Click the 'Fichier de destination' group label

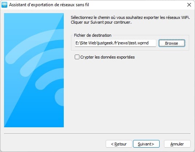tap(93, 35)
